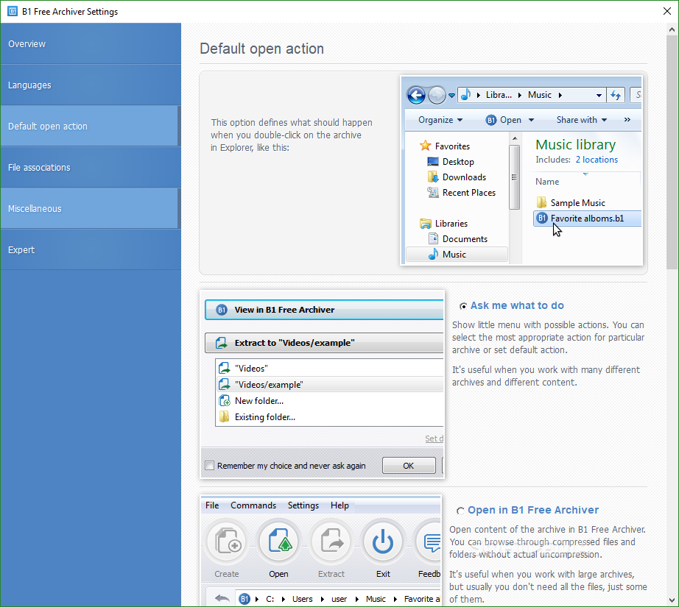Click 'View in B1 Free Archiver' button
Screen dimensions: 679x607
click(x=324, y=310)
